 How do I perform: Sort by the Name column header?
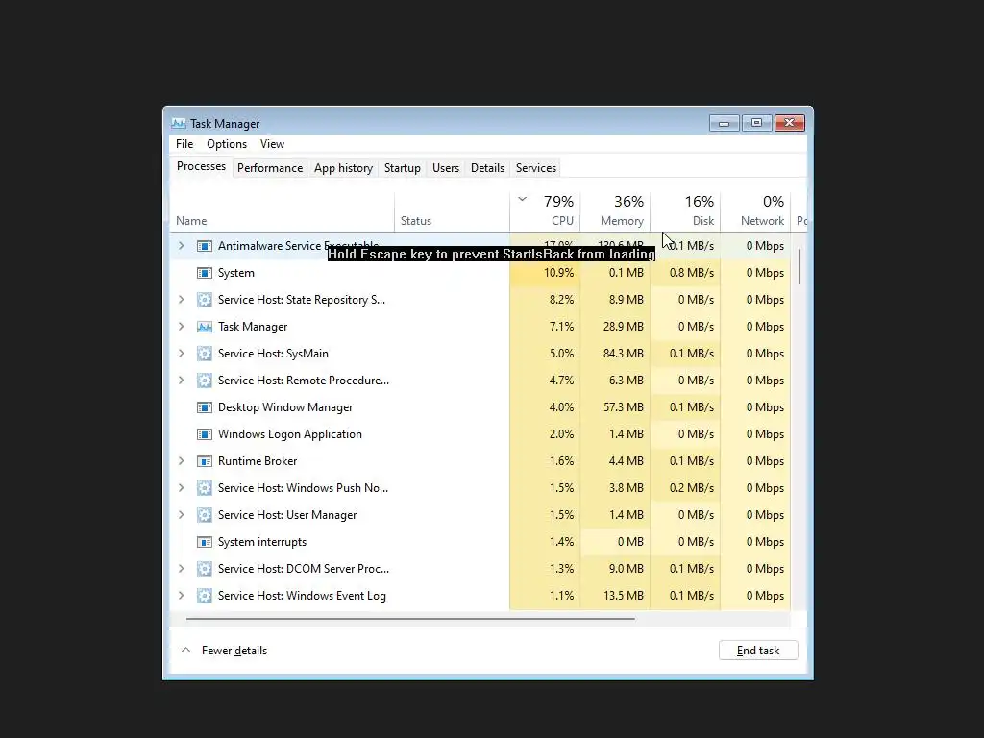283,212
